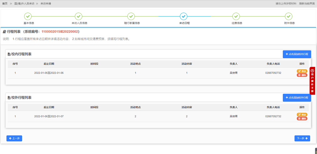This screenshot has width=317, height=154.
Task: Select the 随行家属信息 step circle
Action: coord(131,16)
